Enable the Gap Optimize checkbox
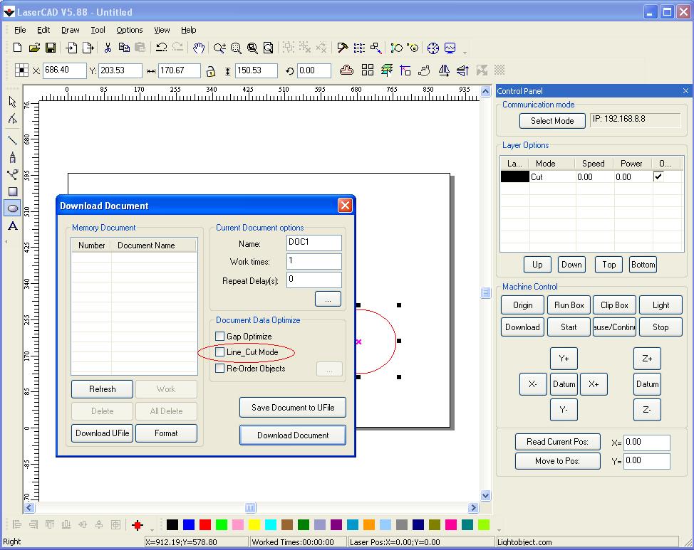The height and width of the screenshot is (550, 694). pos(220,336)
